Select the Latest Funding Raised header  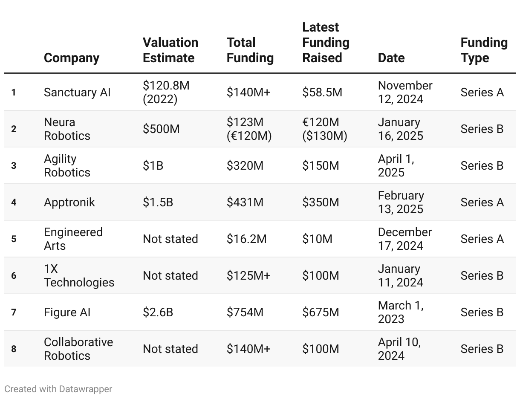[326, 42]
